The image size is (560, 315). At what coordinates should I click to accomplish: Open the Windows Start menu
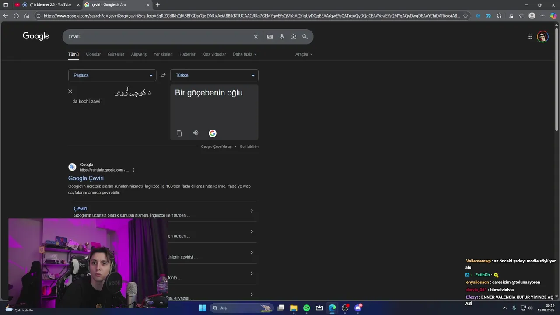tap(203, 308)
